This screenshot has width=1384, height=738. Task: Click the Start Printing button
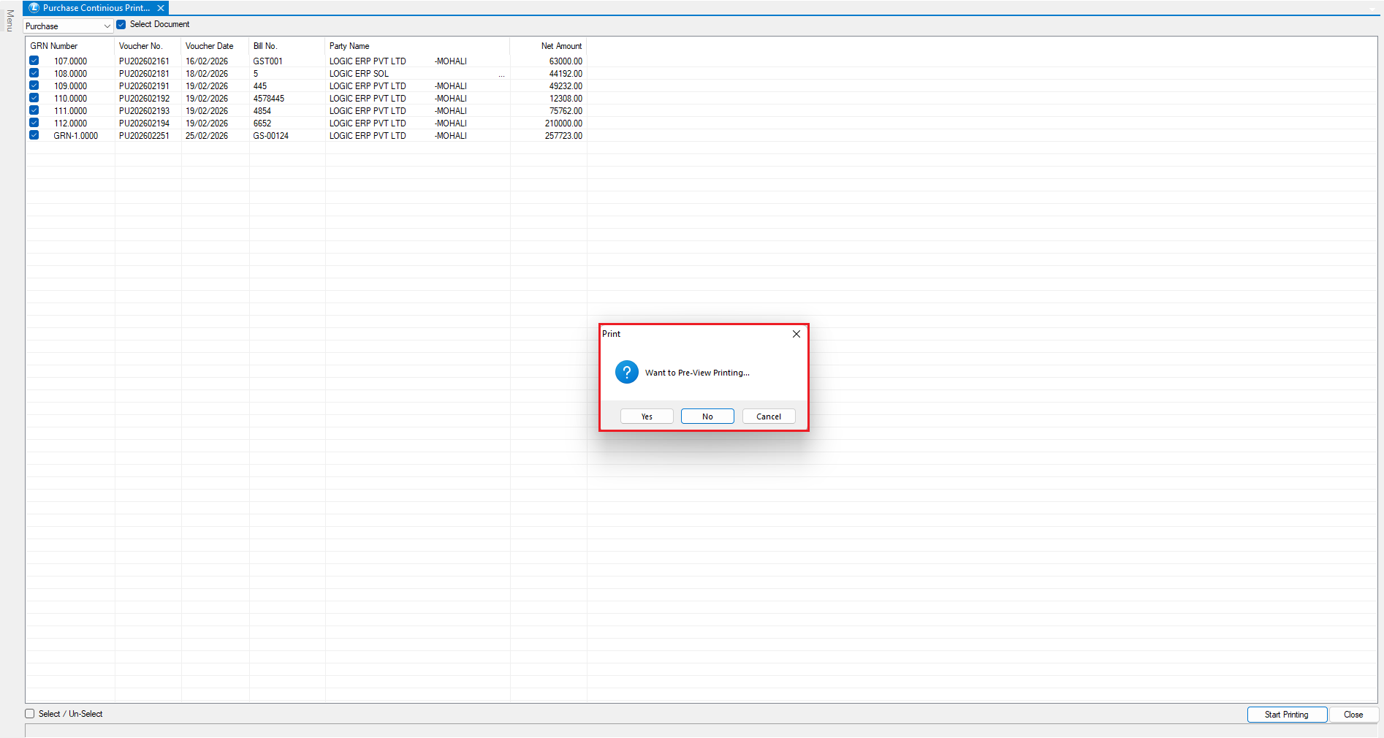(1286, 715)
